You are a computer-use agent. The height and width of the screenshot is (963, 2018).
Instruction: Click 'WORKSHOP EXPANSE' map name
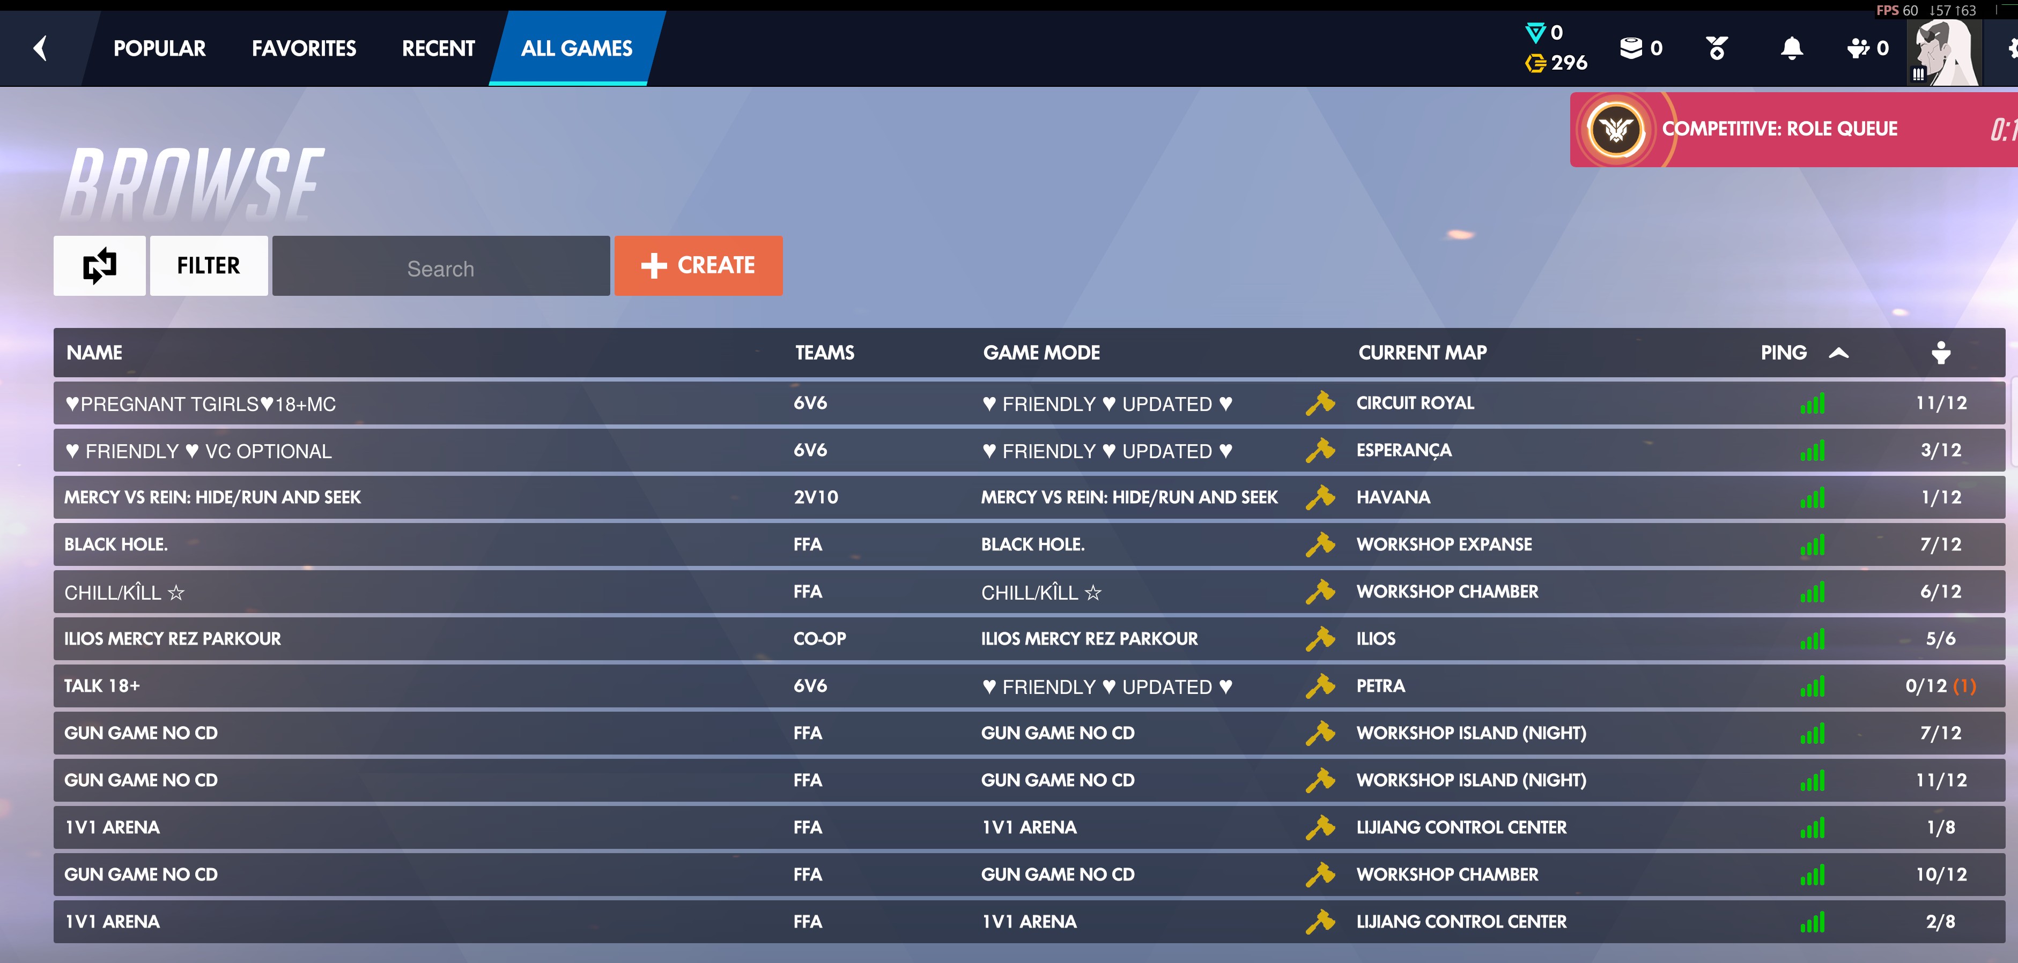click(x=1445, y=544)
